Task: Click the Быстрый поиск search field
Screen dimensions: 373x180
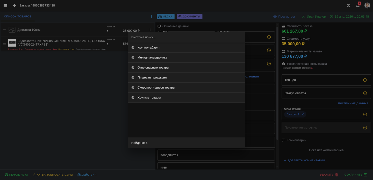Action: pos(186,37)
